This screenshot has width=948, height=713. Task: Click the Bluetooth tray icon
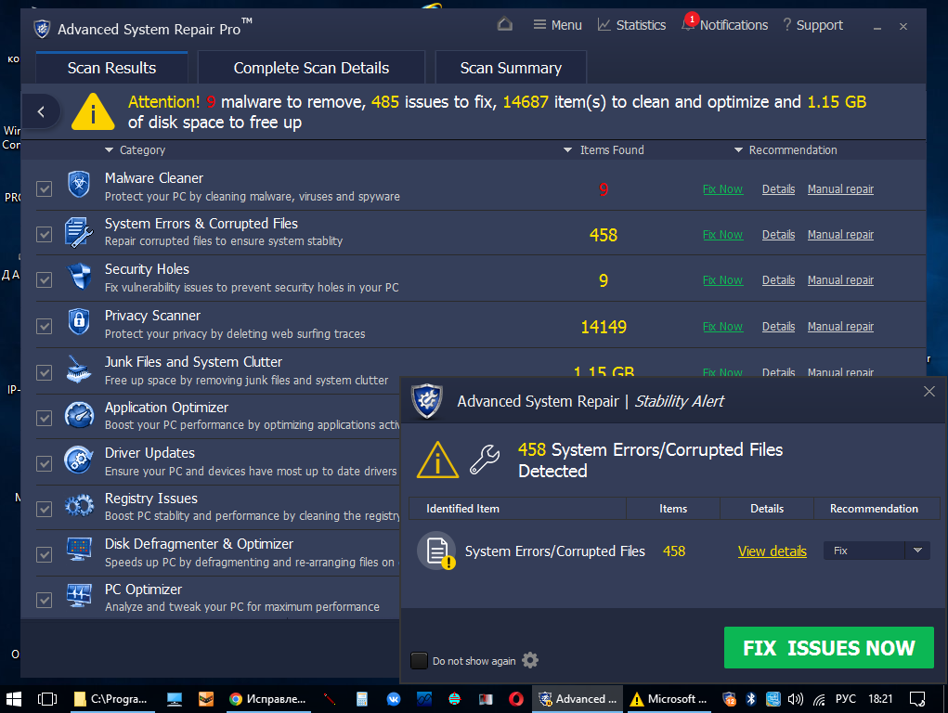(x=751, y=699)
